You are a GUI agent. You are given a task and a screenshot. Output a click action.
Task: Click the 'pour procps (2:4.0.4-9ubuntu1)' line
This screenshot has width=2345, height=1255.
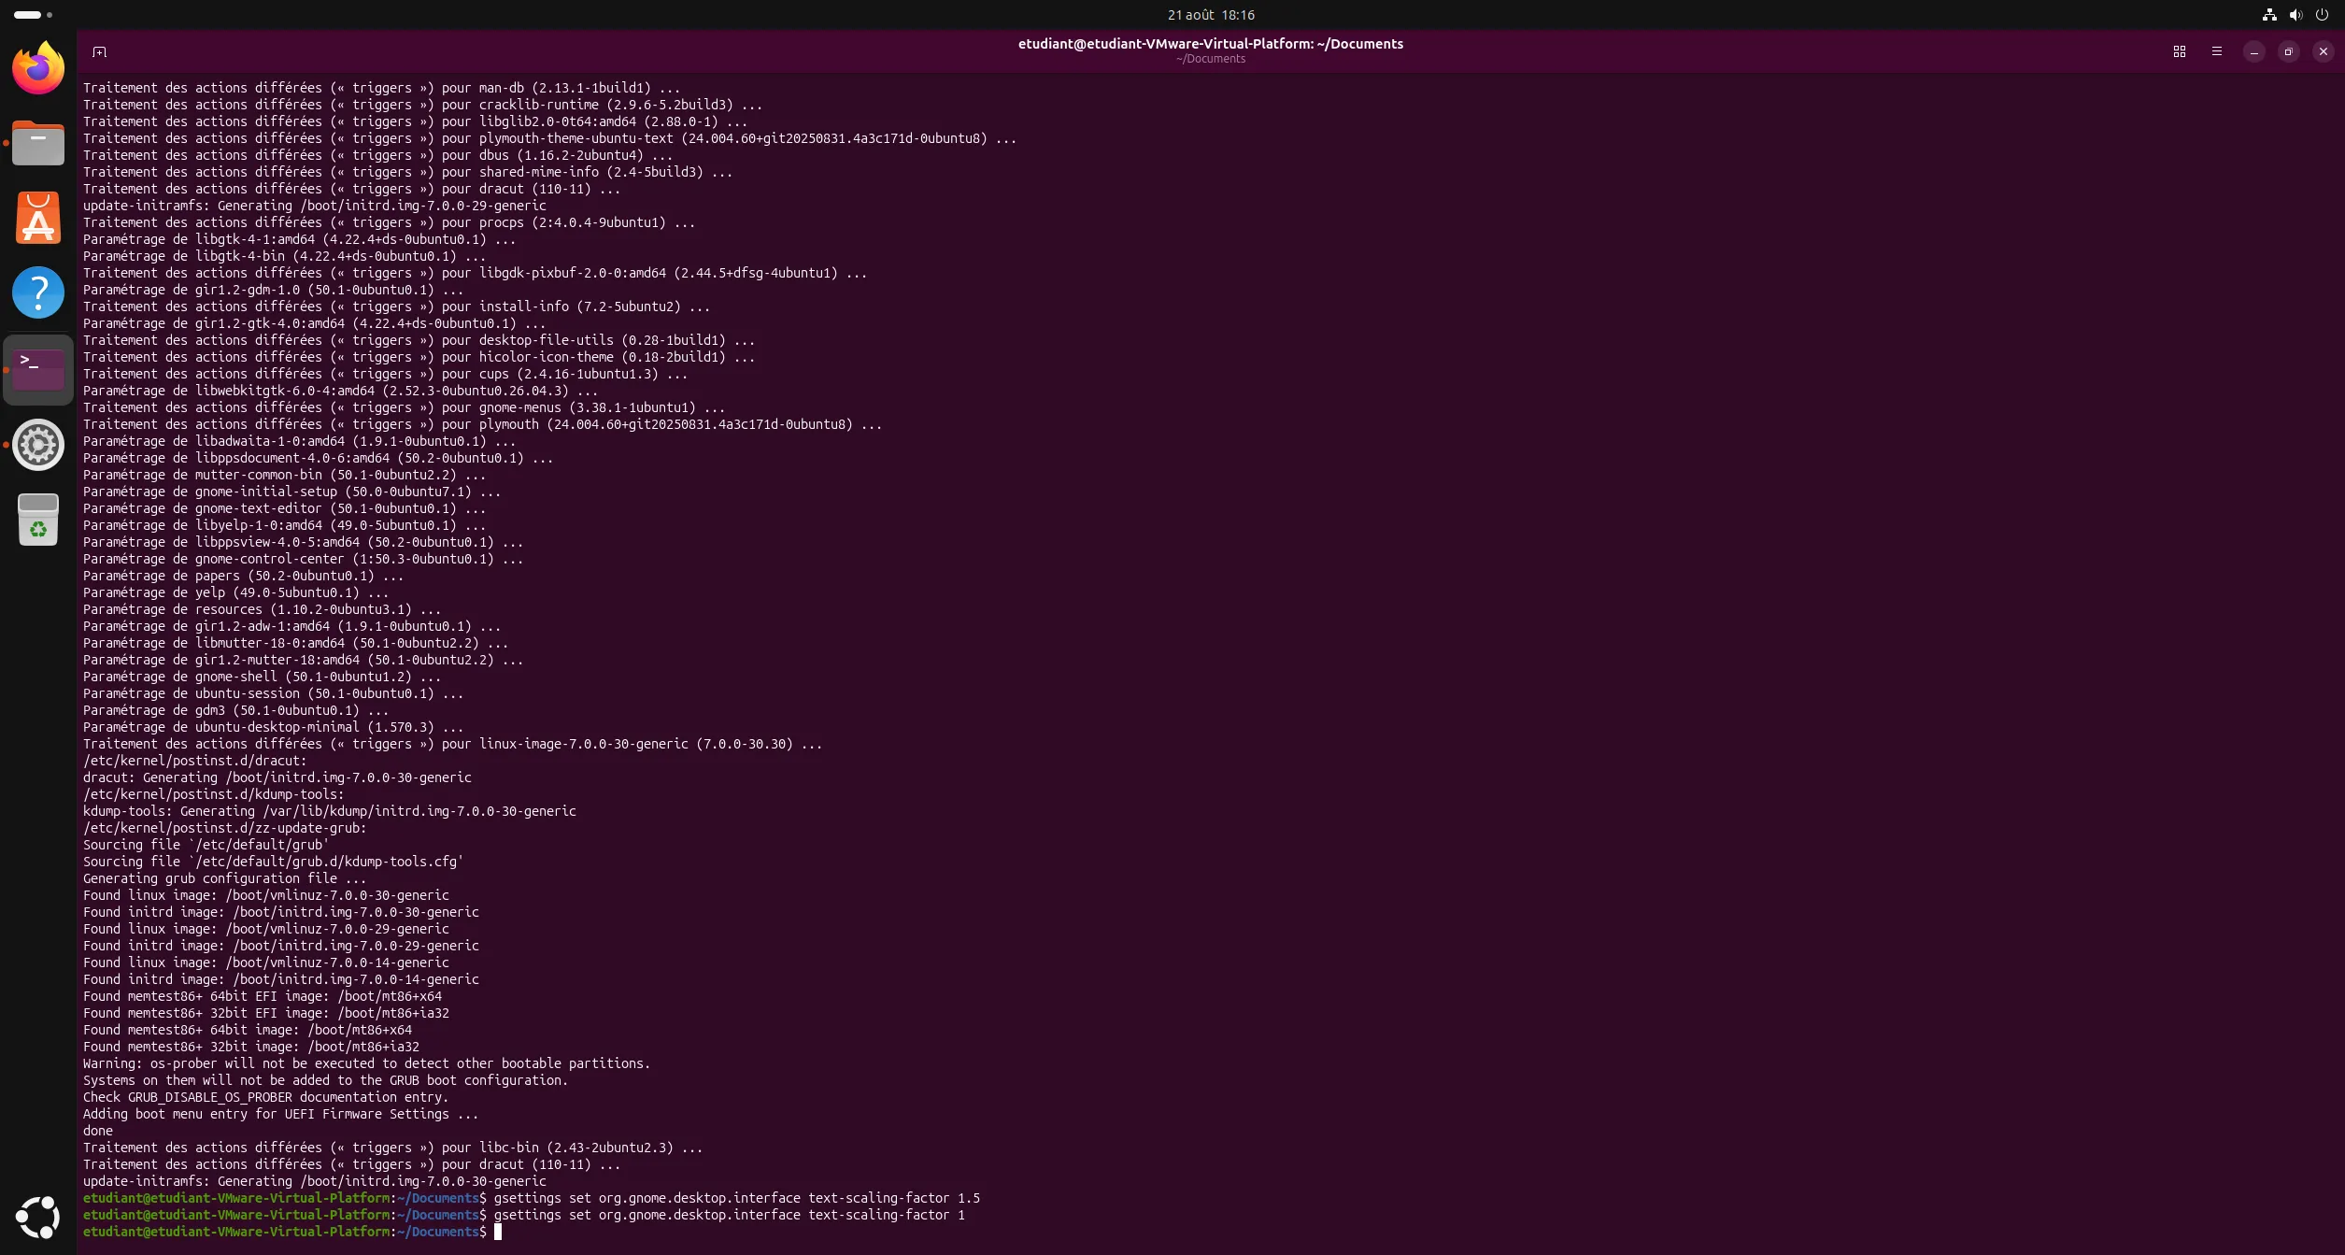coord(389,222)
